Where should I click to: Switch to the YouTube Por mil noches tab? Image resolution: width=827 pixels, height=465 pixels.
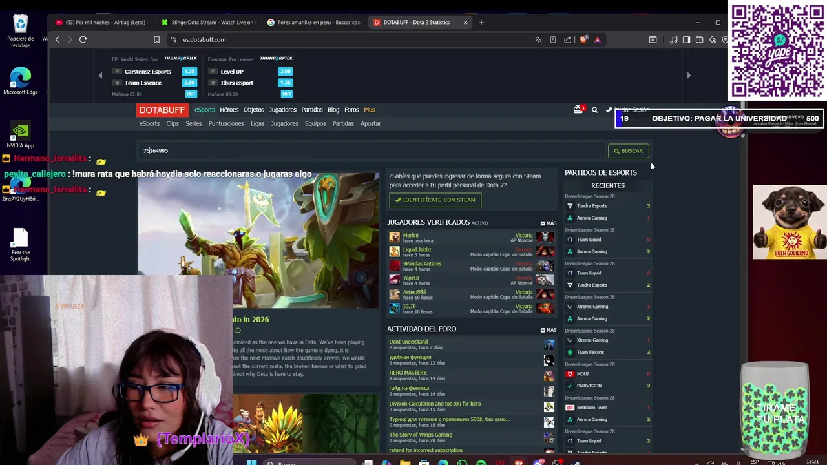(103, 22)
